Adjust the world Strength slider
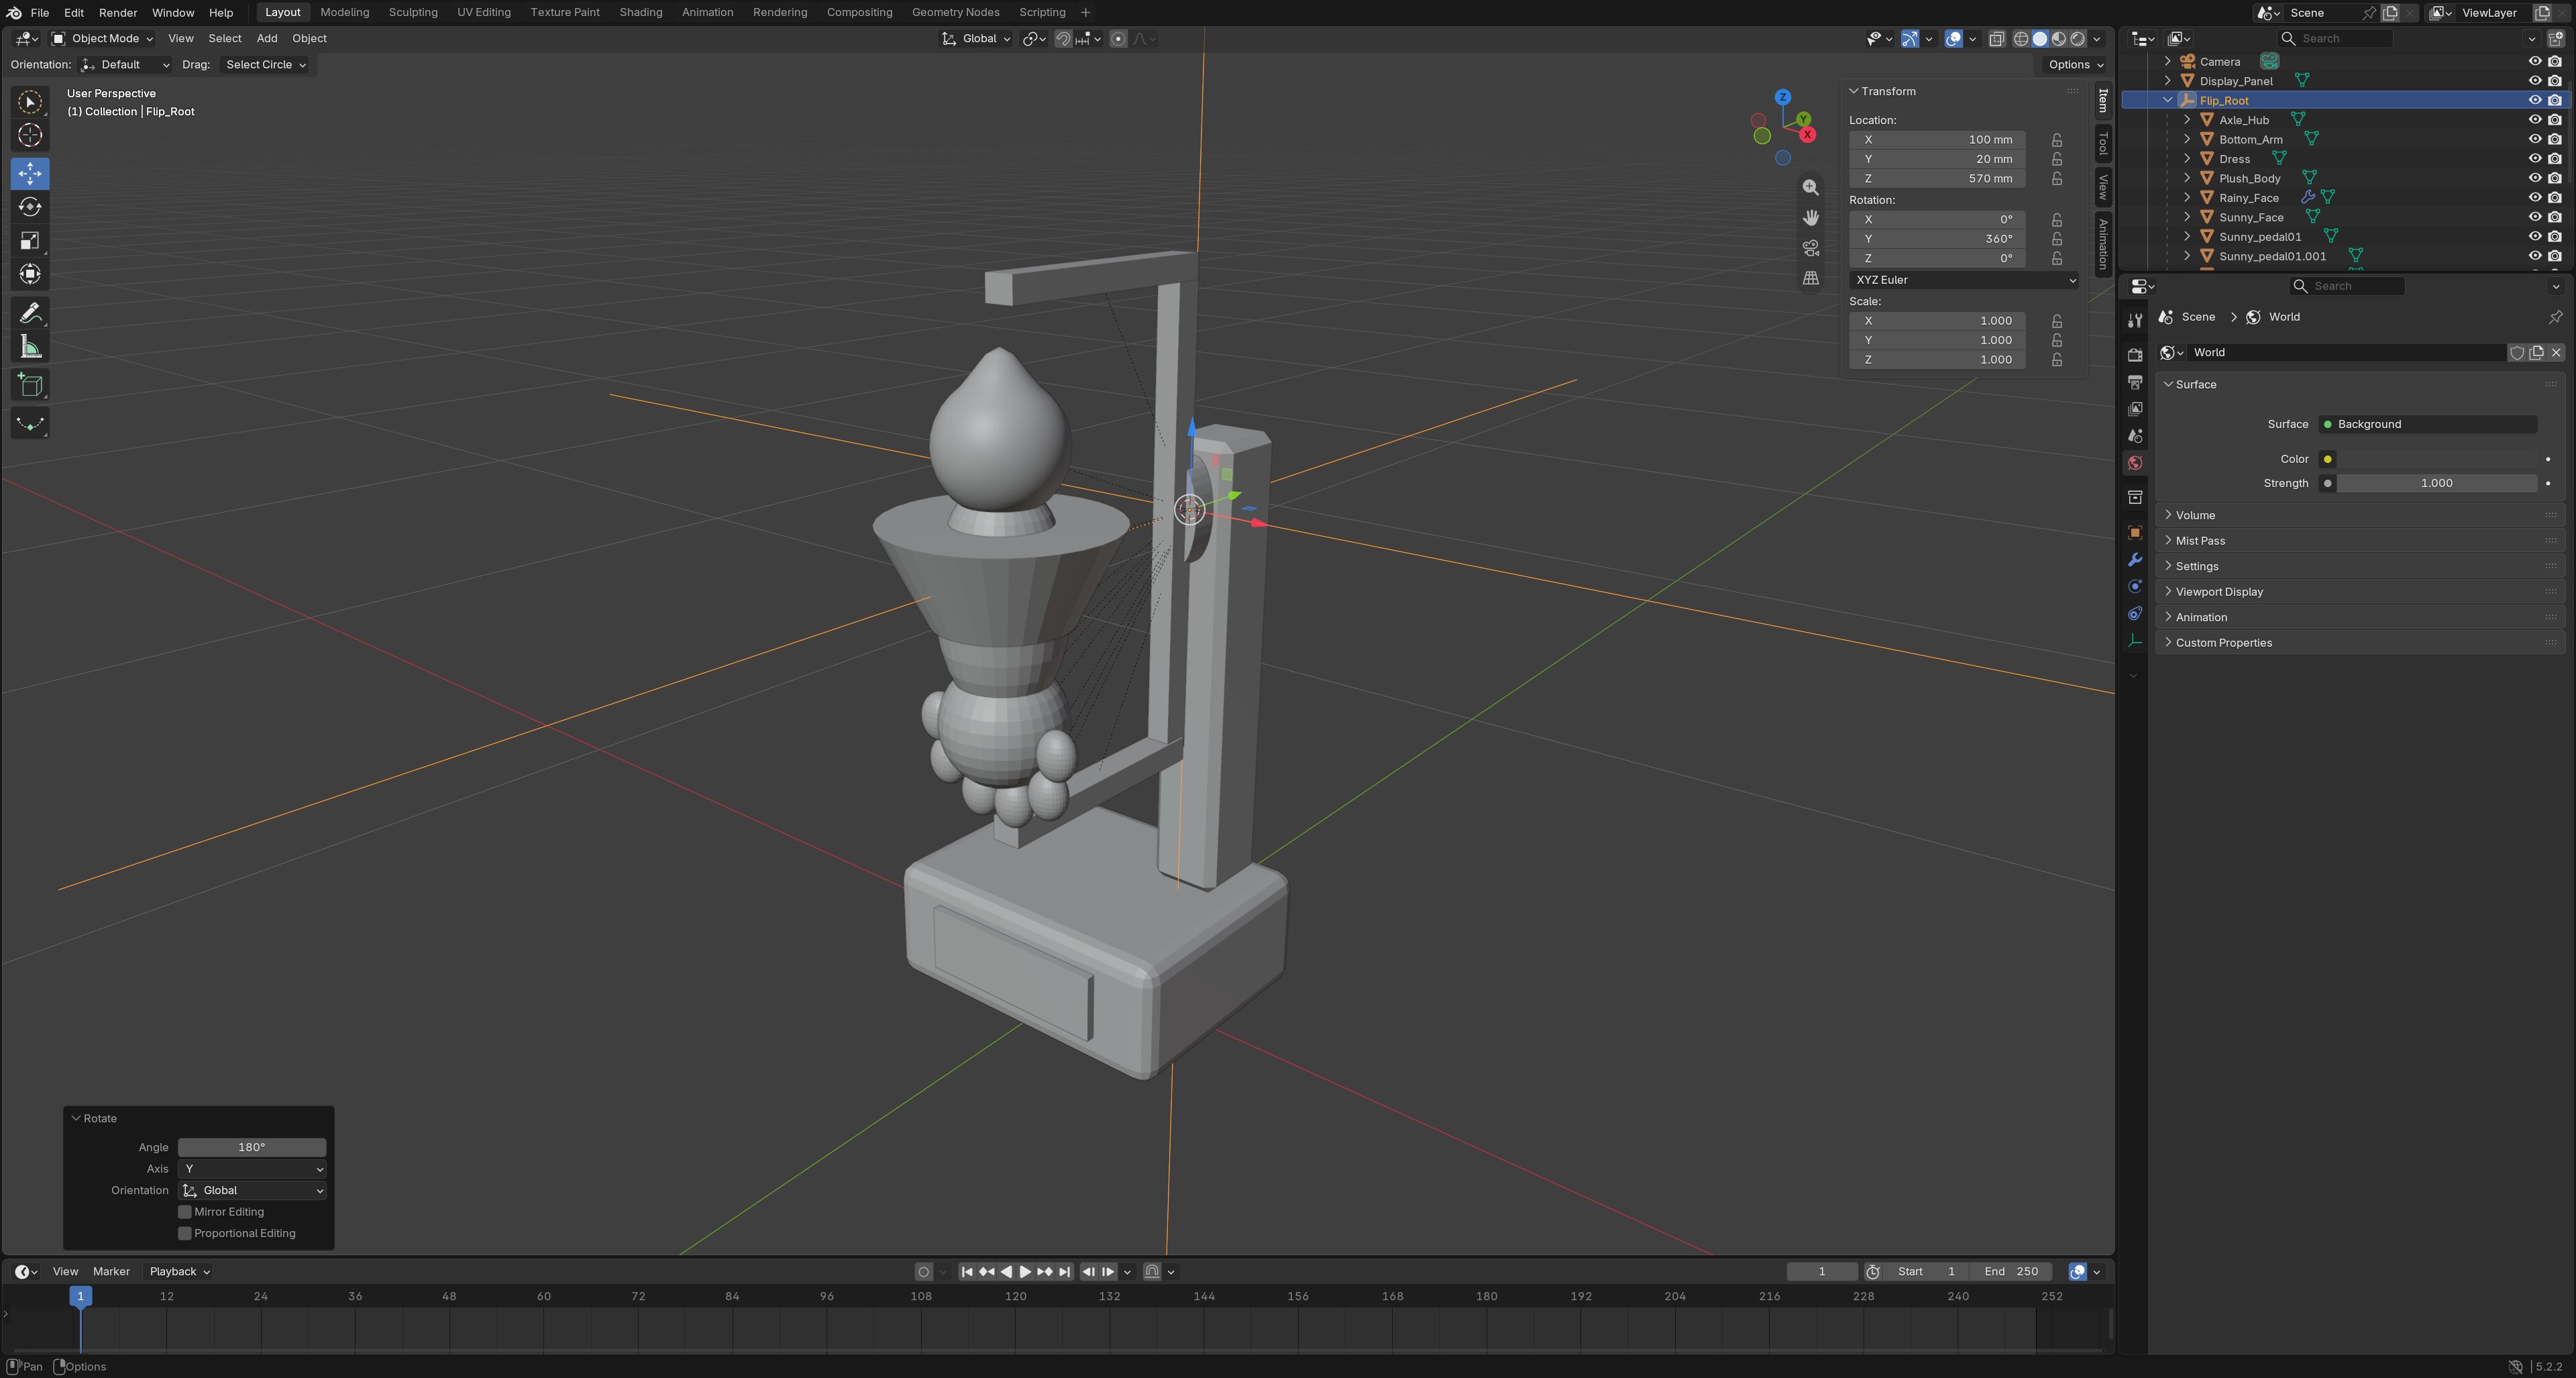 pyautogui.click(x=2436, y=483)
